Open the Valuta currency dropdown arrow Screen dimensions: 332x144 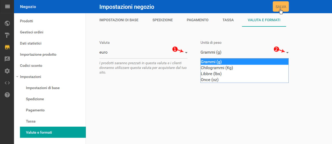tap(186, 53)
